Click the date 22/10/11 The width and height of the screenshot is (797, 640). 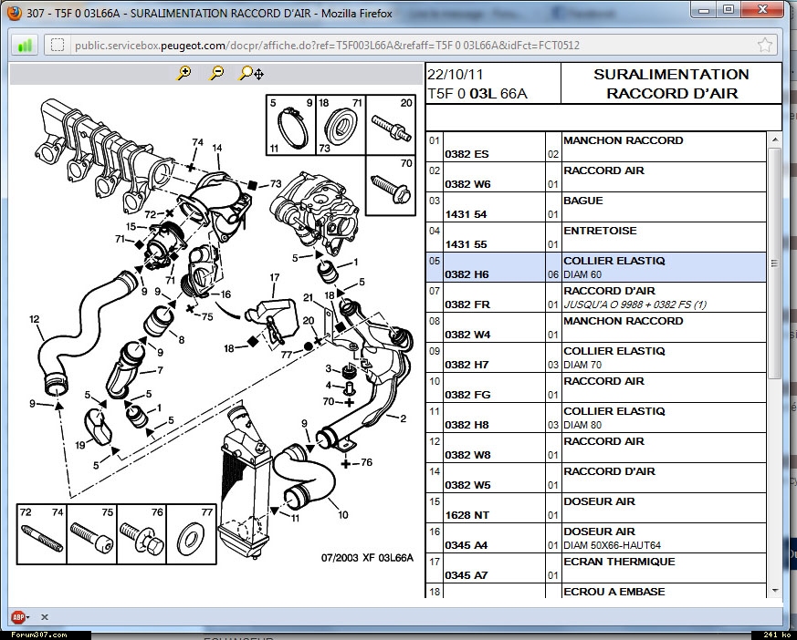(455, 75)
